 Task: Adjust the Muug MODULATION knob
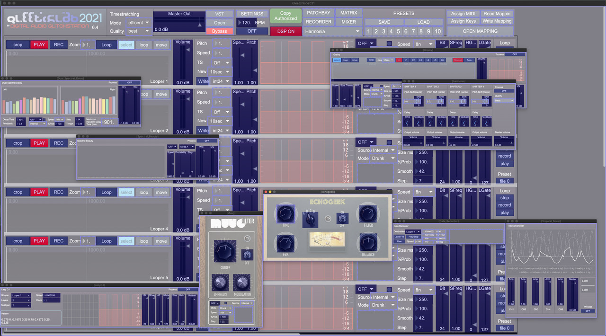pos(242,283)
